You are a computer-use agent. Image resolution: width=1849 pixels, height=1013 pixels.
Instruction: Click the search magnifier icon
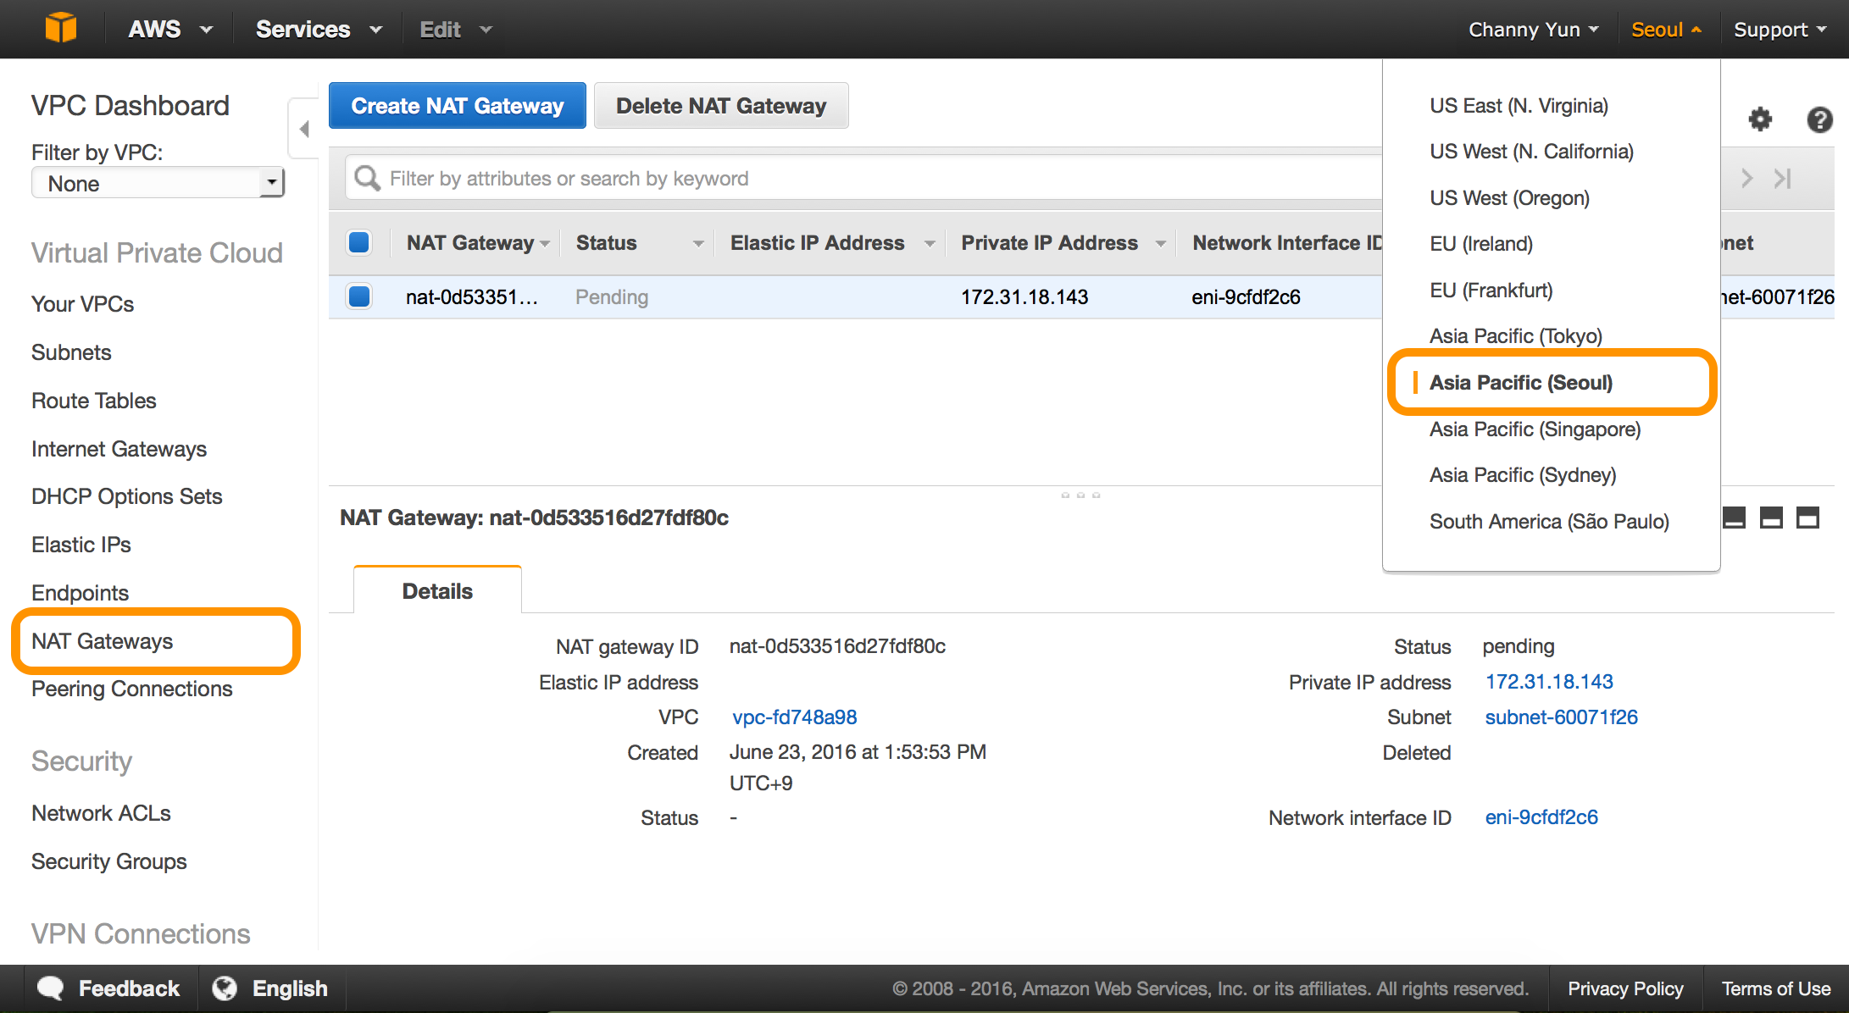click(367, 179)
